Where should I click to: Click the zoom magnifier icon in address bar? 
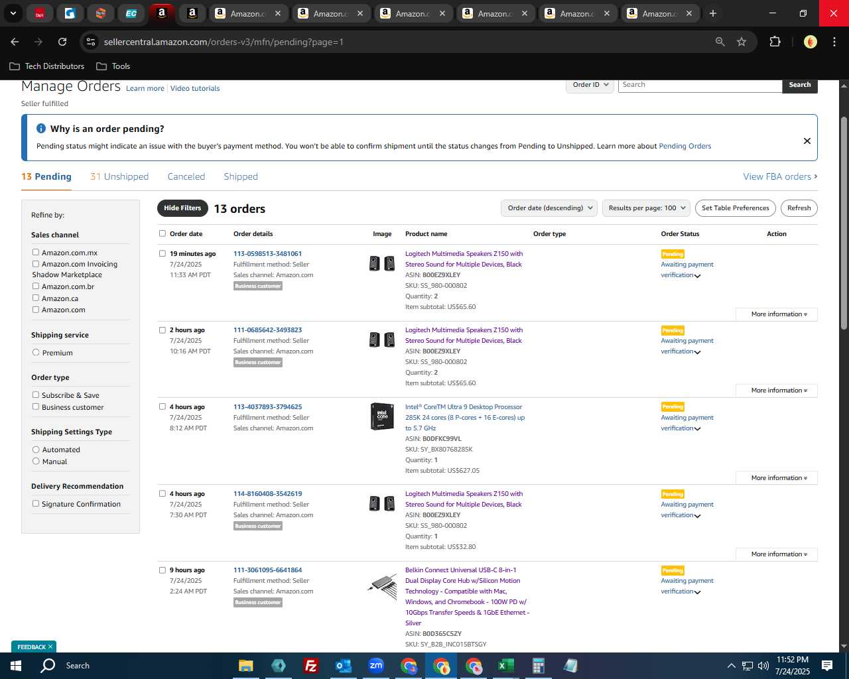pos(720,42)
